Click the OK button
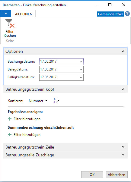This screenshot has width=131, height=182. (x=92, y=174)
